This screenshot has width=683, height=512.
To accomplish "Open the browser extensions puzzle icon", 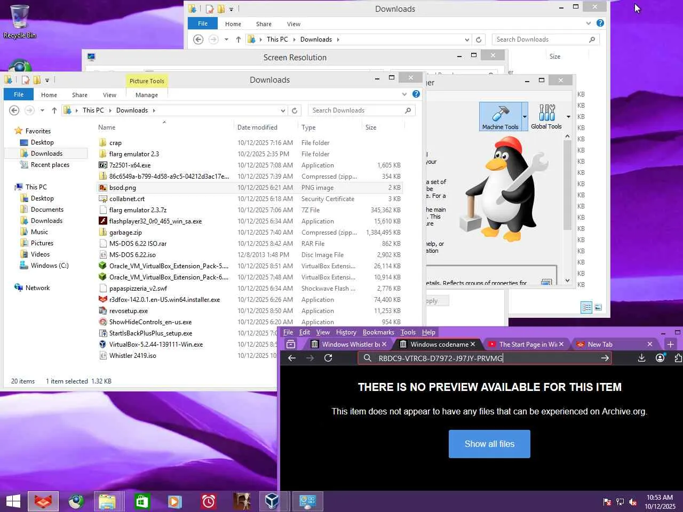I will (678, 358).
